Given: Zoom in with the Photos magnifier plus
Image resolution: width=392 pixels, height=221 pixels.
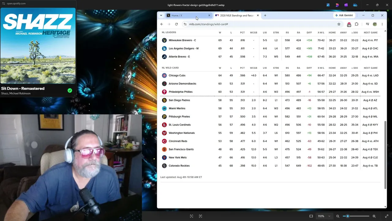Looking at the screenshot, I should [374, 216].
